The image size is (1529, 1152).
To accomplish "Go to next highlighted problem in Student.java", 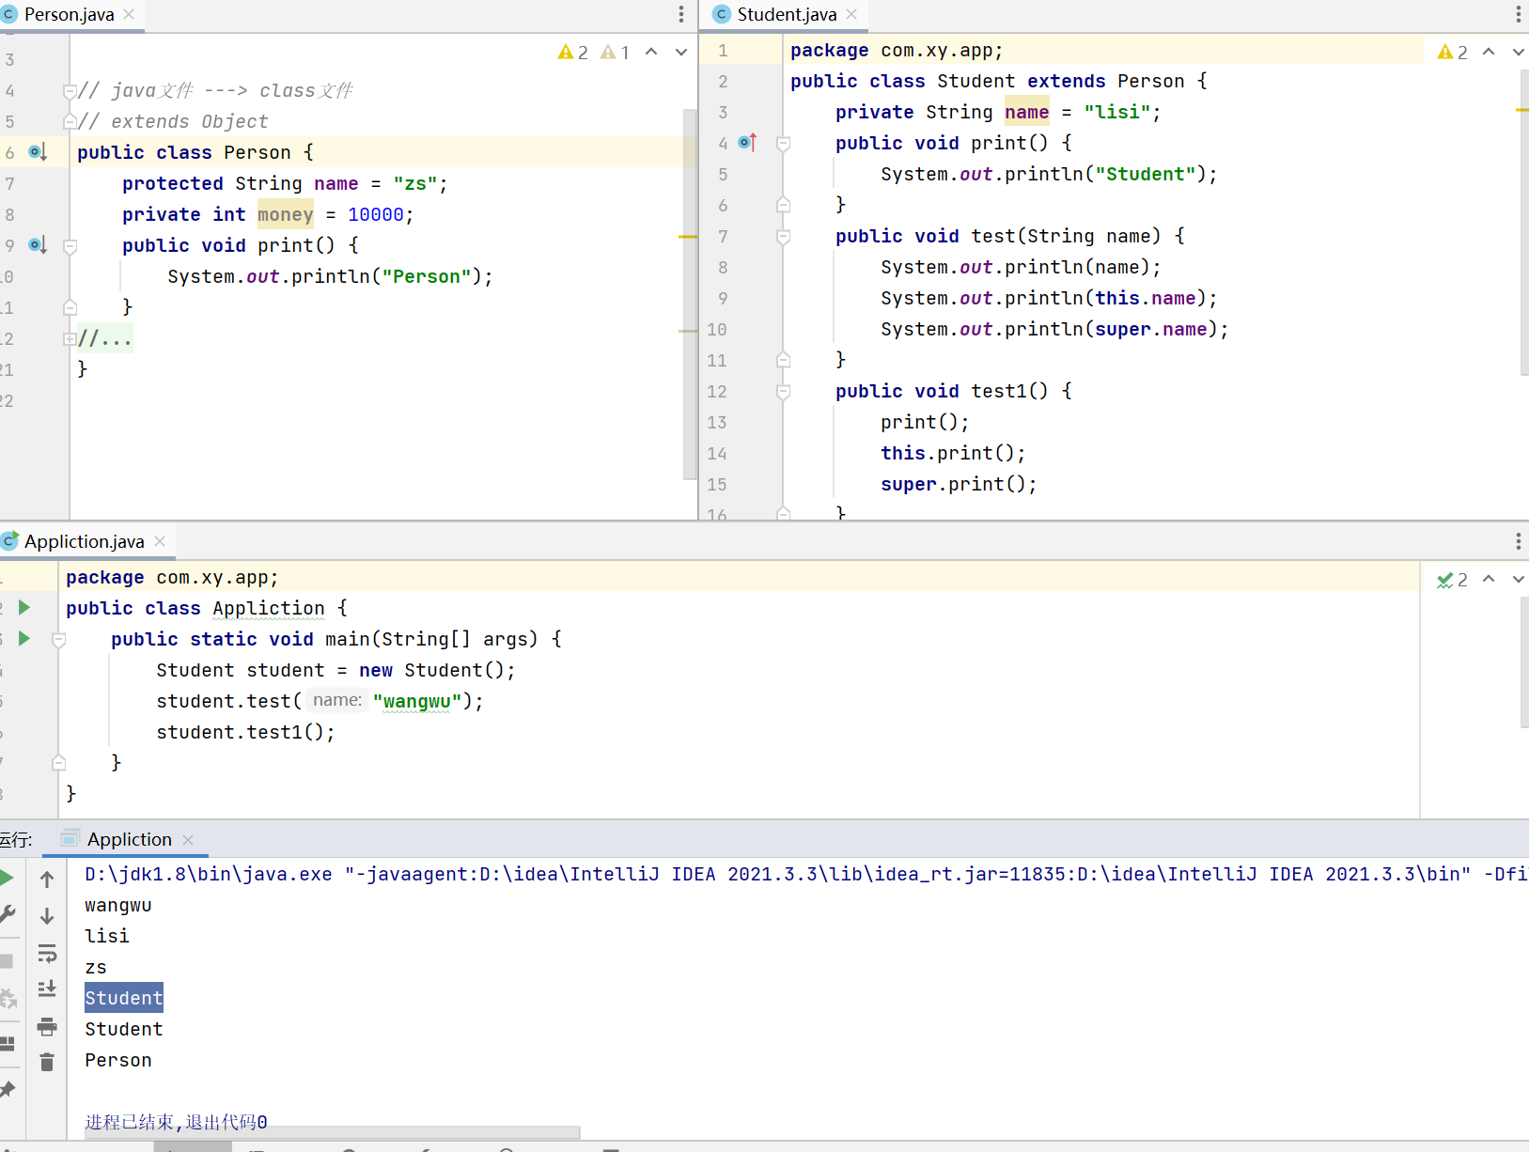I will click(x=1519, y=53).
